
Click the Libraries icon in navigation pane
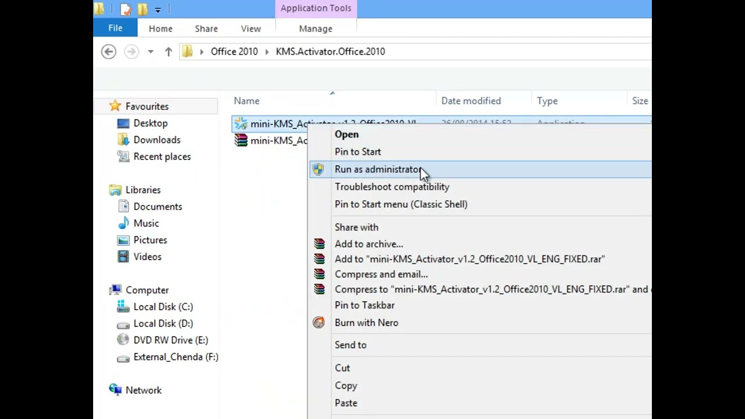click(x=115, y=190)
